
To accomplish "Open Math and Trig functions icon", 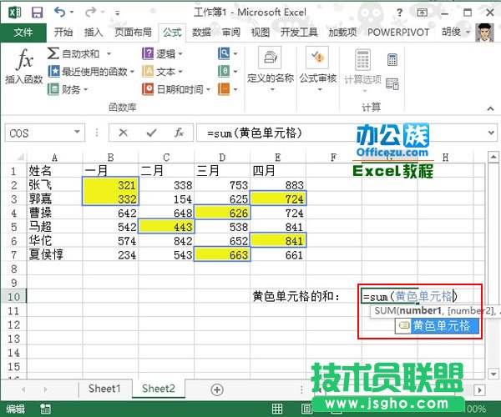I will click(224, 71).
